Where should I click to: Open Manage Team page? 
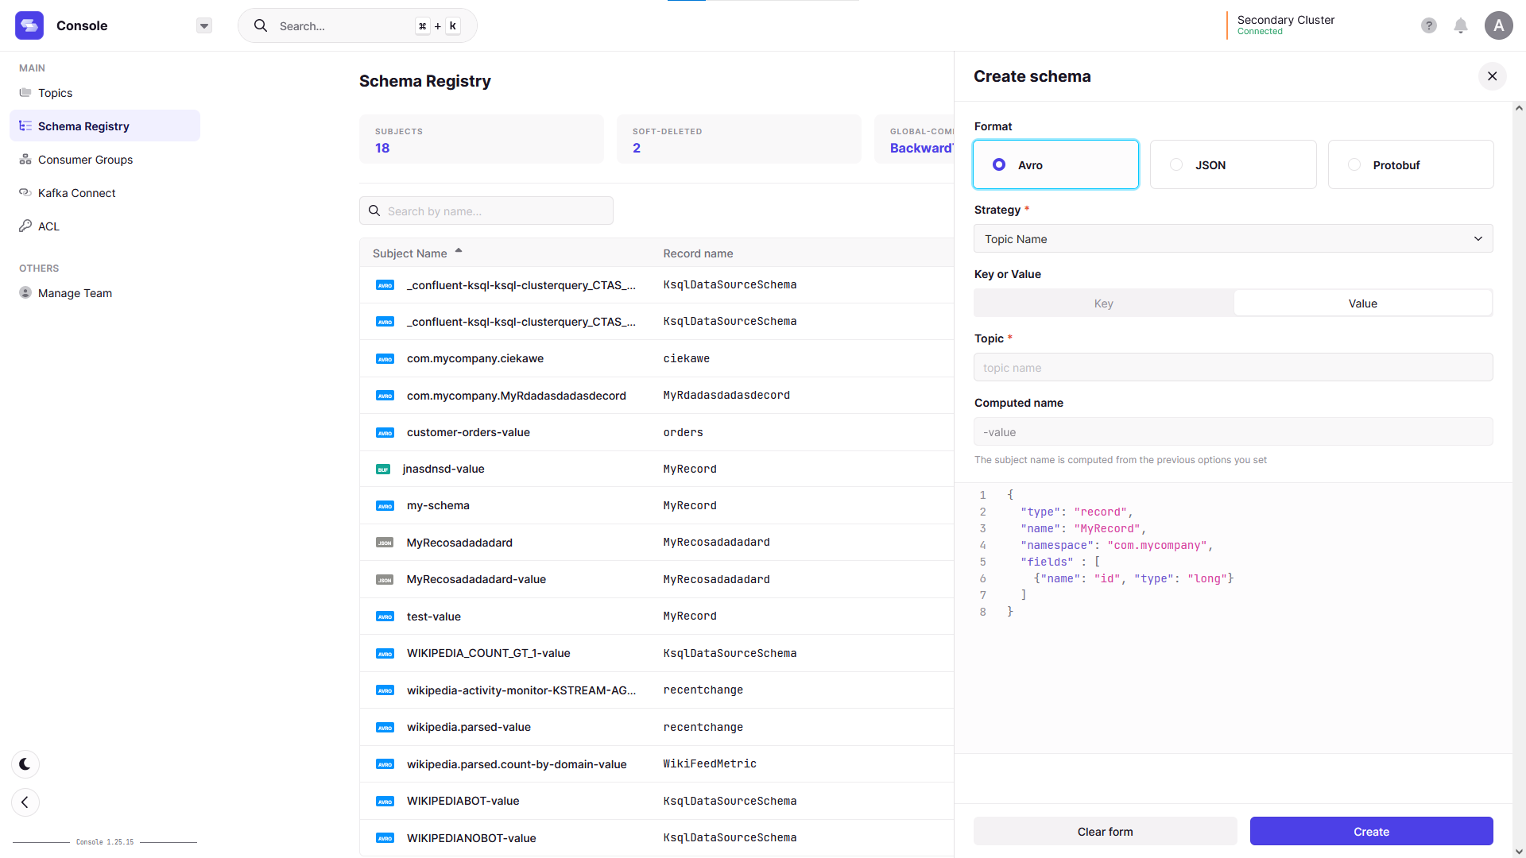(105, 293)
